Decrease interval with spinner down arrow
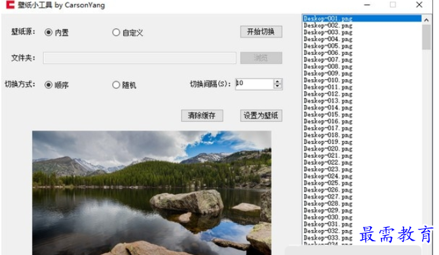 tap(277, 86)
